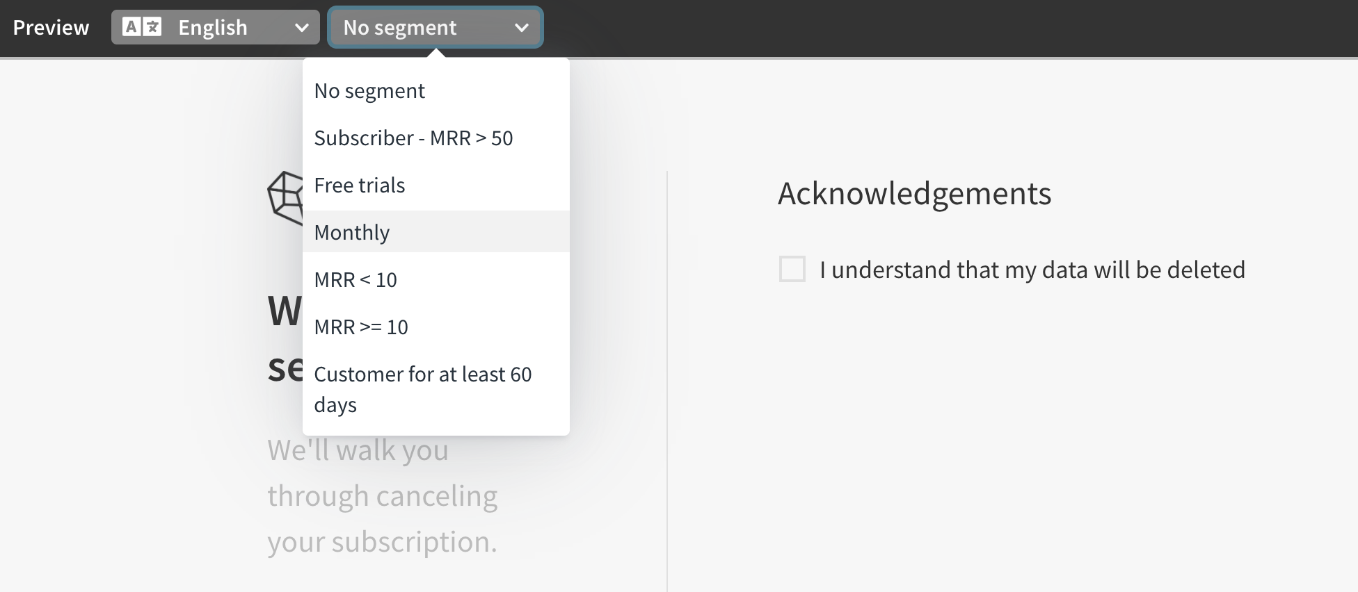The image size is (1358, 592).
Task: Select No segment option in list
Action: pyautogui.click(x=436, y=91)
